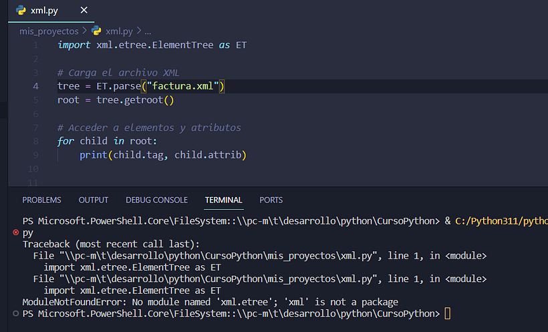Click the C:/Python311 interpreter path in terminal

501,221
